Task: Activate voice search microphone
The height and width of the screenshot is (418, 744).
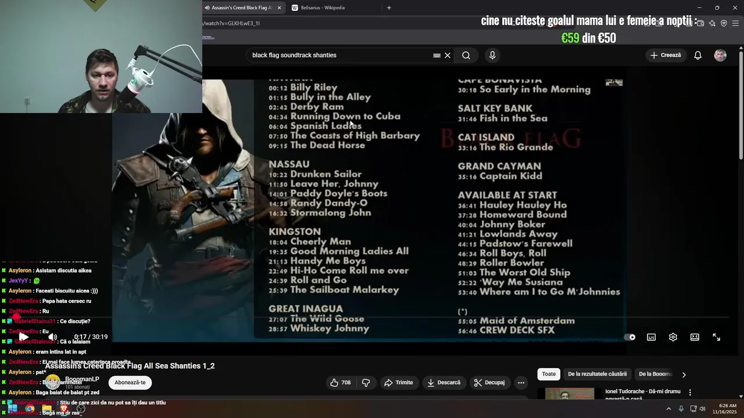Action: coord(492,55)
